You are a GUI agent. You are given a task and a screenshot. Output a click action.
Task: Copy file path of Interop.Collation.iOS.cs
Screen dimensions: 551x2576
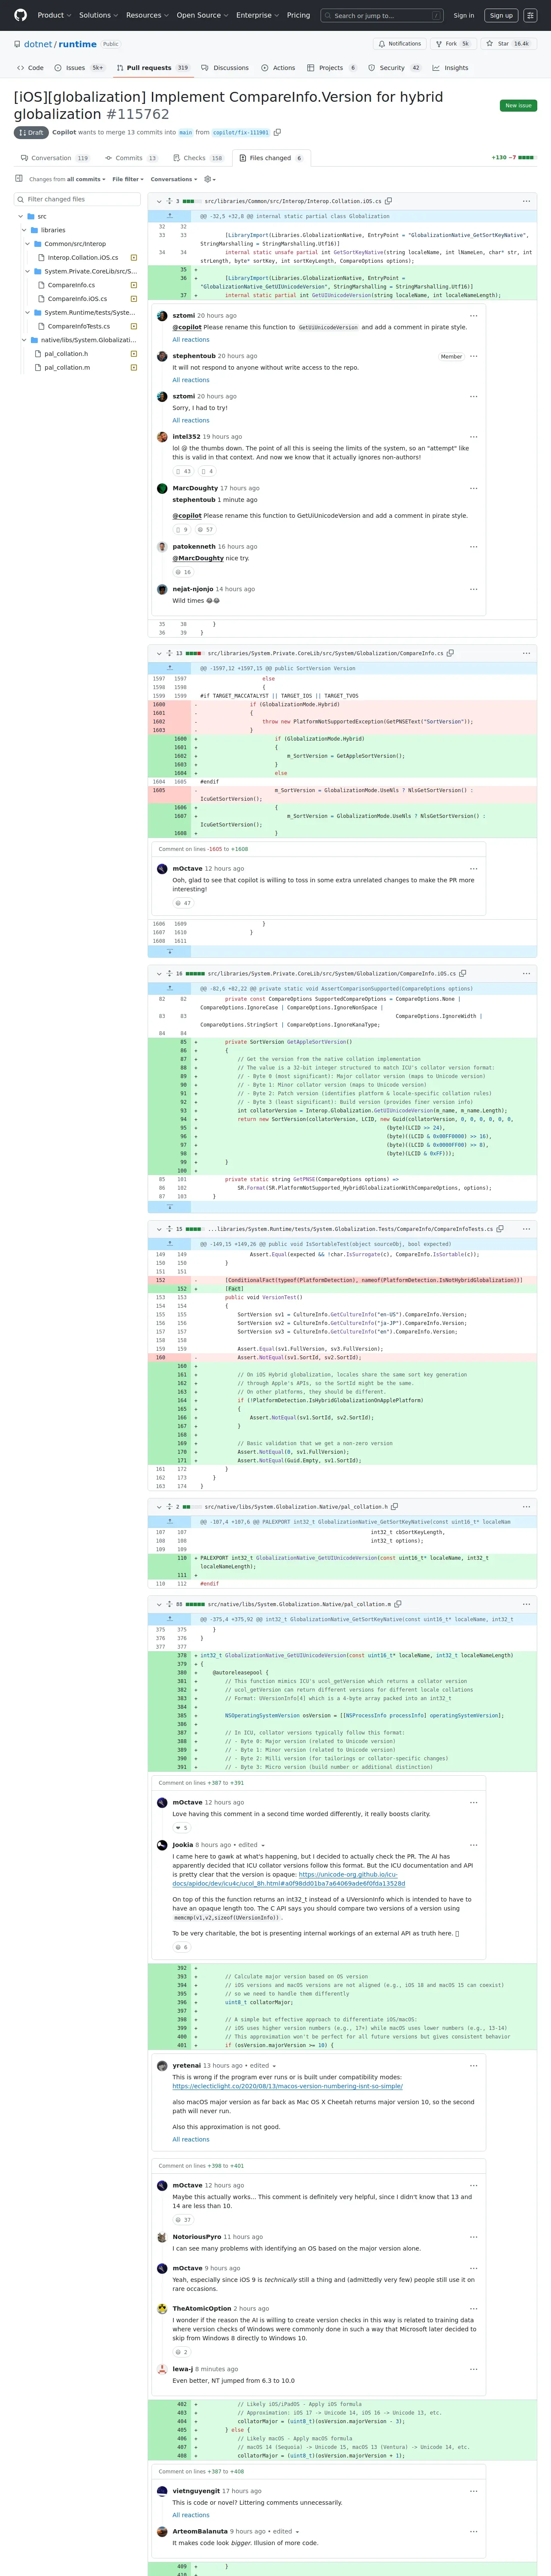[389, 201]
